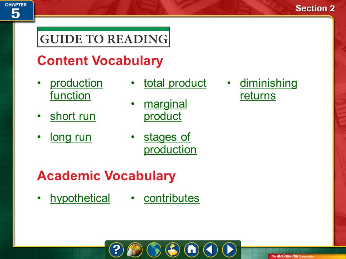Go to previous slide with left arrow
The image size is (346, 259).
click(x=210, y=250)
